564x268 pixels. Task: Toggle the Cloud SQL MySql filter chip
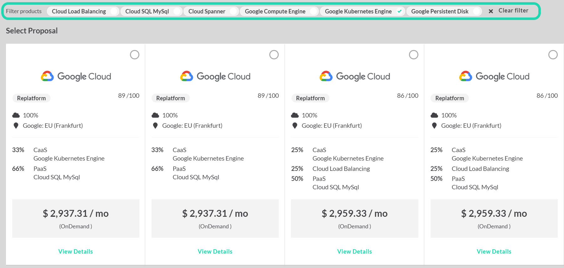click(151, 11)
